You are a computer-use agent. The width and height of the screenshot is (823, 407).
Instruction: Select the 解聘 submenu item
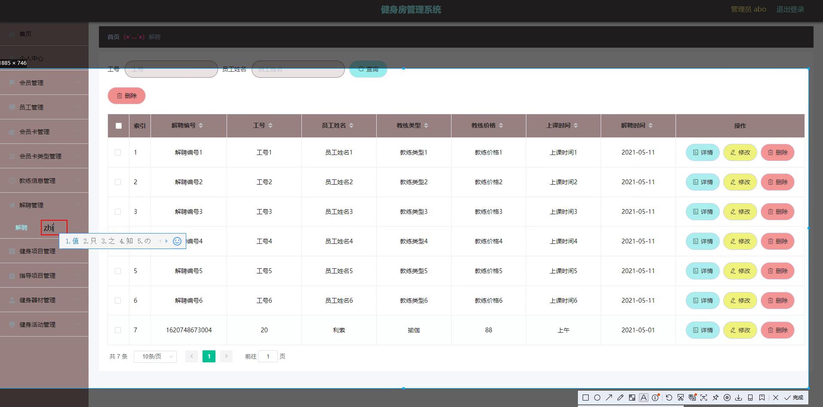click(x=21, y=228)
